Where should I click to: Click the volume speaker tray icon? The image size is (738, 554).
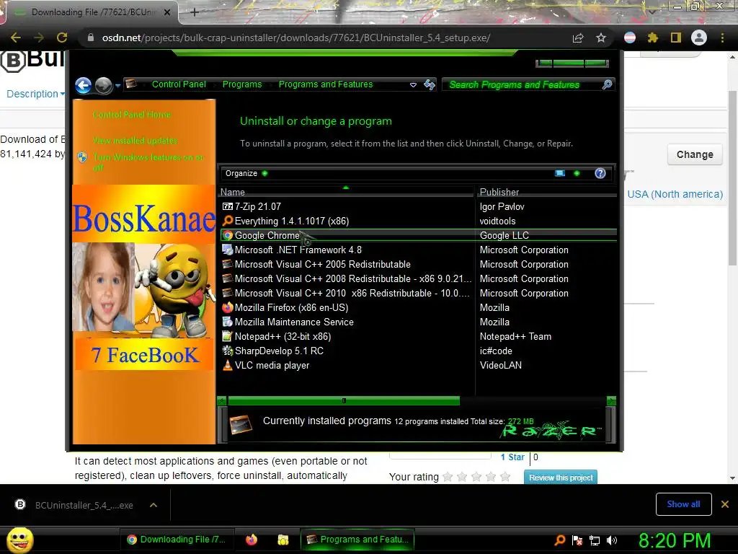click(611, 540)
